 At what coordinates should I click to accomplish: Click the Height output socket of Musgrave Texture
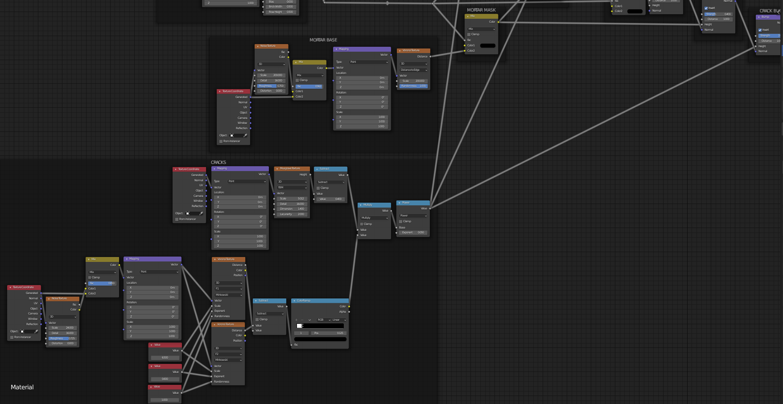(x=310, y=175)
